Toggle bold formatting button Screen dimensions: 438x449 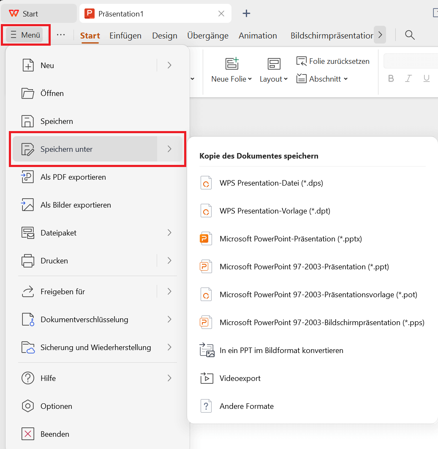pyautogui.click(x=391, y=79)
